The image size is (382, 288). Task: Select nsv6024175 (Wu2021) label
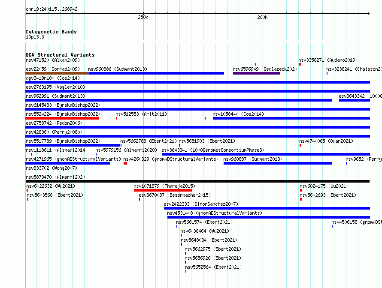[x=324, y=186]
